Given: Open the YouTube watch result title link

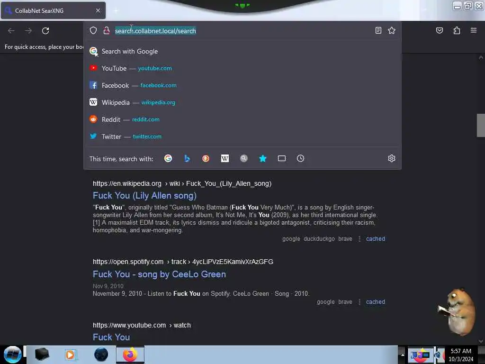Looking at the screenshot, I should pyautogui.click(x=111, y=337).
